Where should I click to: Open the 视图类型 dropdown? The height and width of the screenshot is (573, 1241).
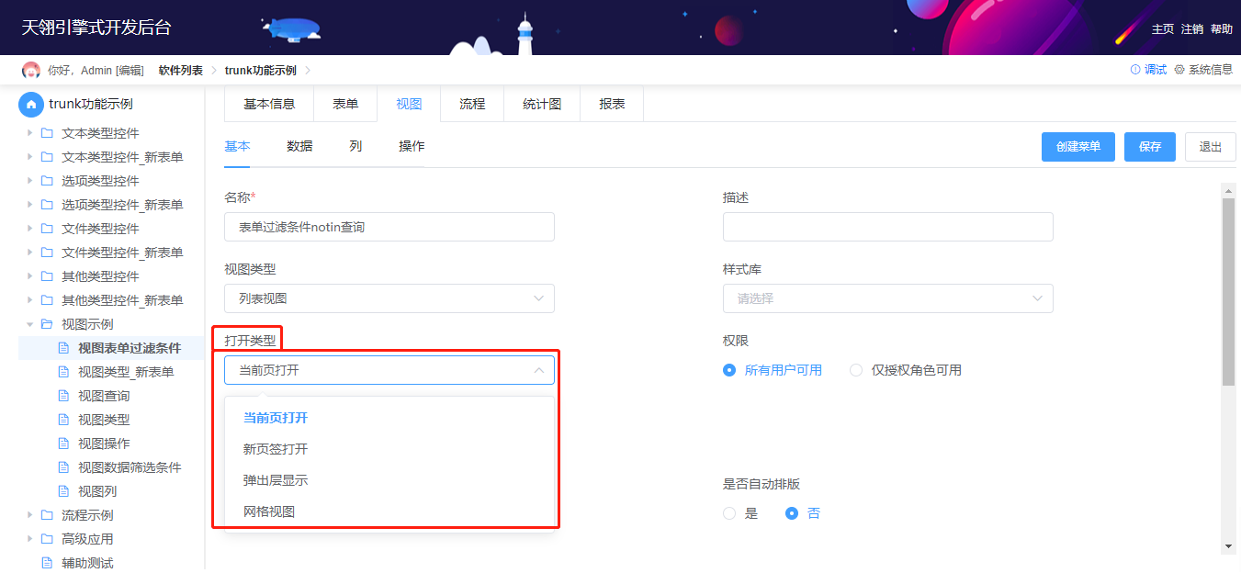tap(389, 298)
